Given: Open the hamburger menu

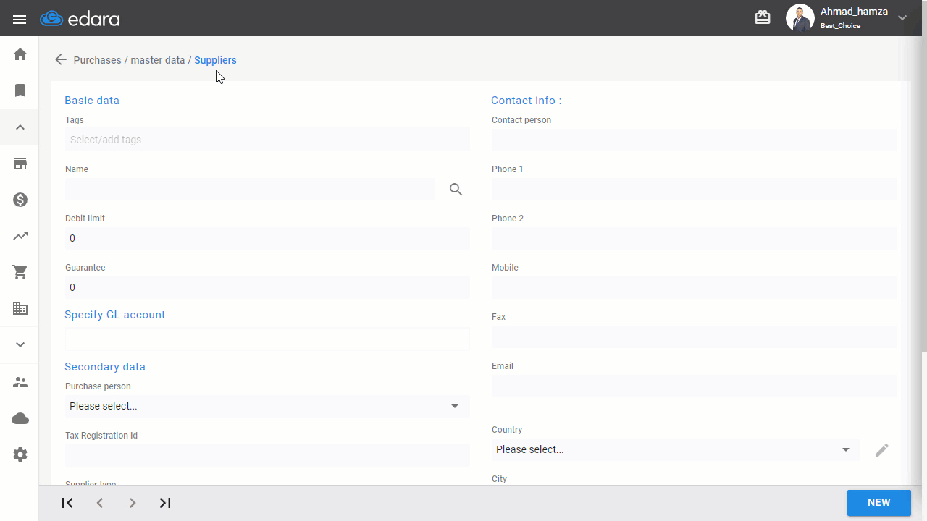Looking at the screenshot, I should [20, 19].
